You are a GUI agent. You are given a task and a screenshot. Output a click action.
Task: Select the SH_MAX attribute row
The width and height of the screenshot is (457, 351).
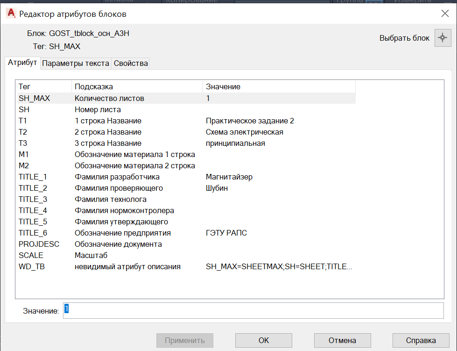pyautogui.click(x=187, y=98)
